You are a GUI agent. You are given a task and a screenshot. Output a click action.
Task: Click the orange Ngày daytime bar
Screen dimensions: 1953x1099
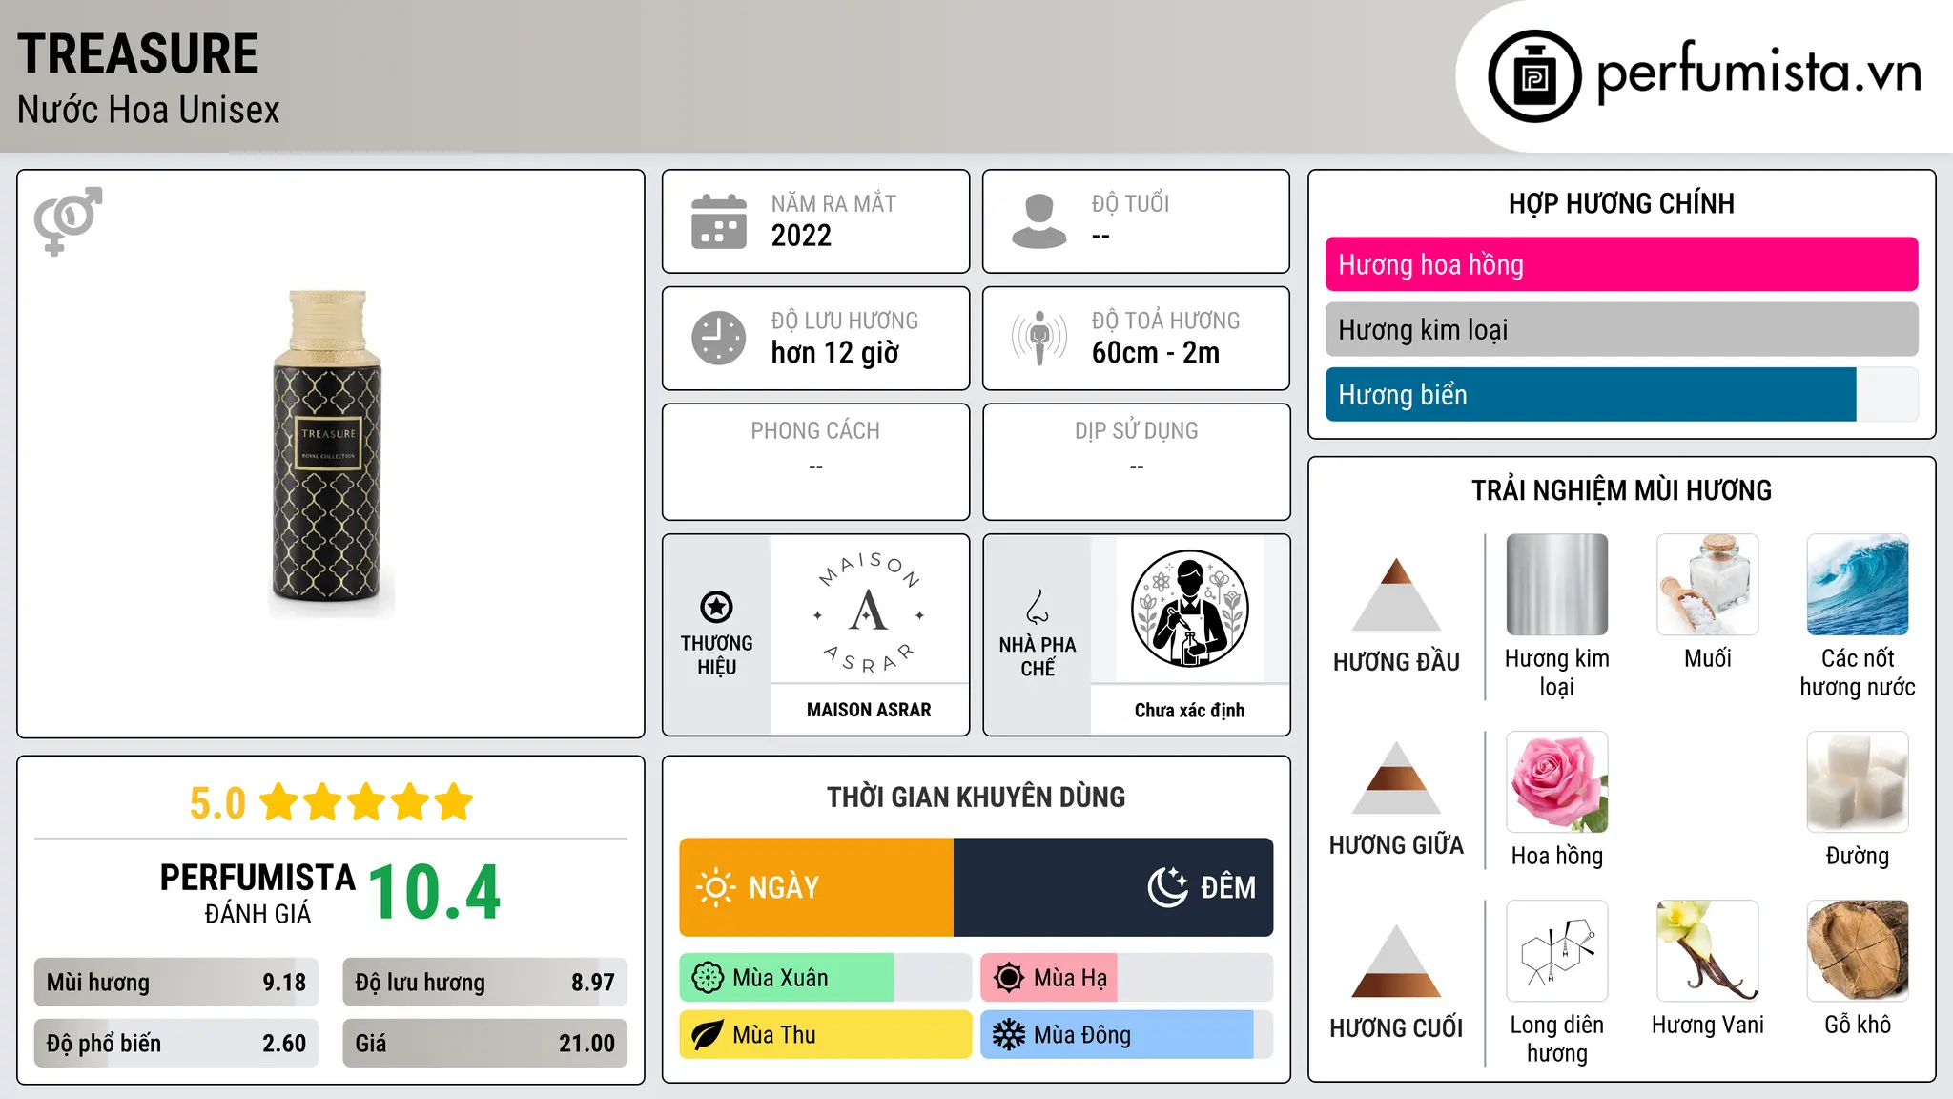pyautogui.click(x=816, y=887)
